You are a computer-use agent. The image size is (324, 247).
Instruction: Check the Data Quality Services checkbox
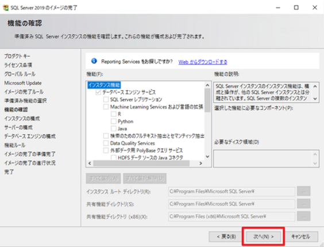[x=106, y=143]
